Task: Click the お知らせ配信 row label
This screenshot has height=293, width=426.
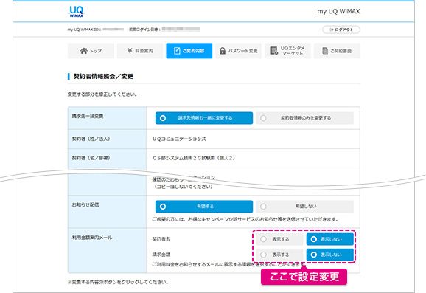Action: click(85, 204)
